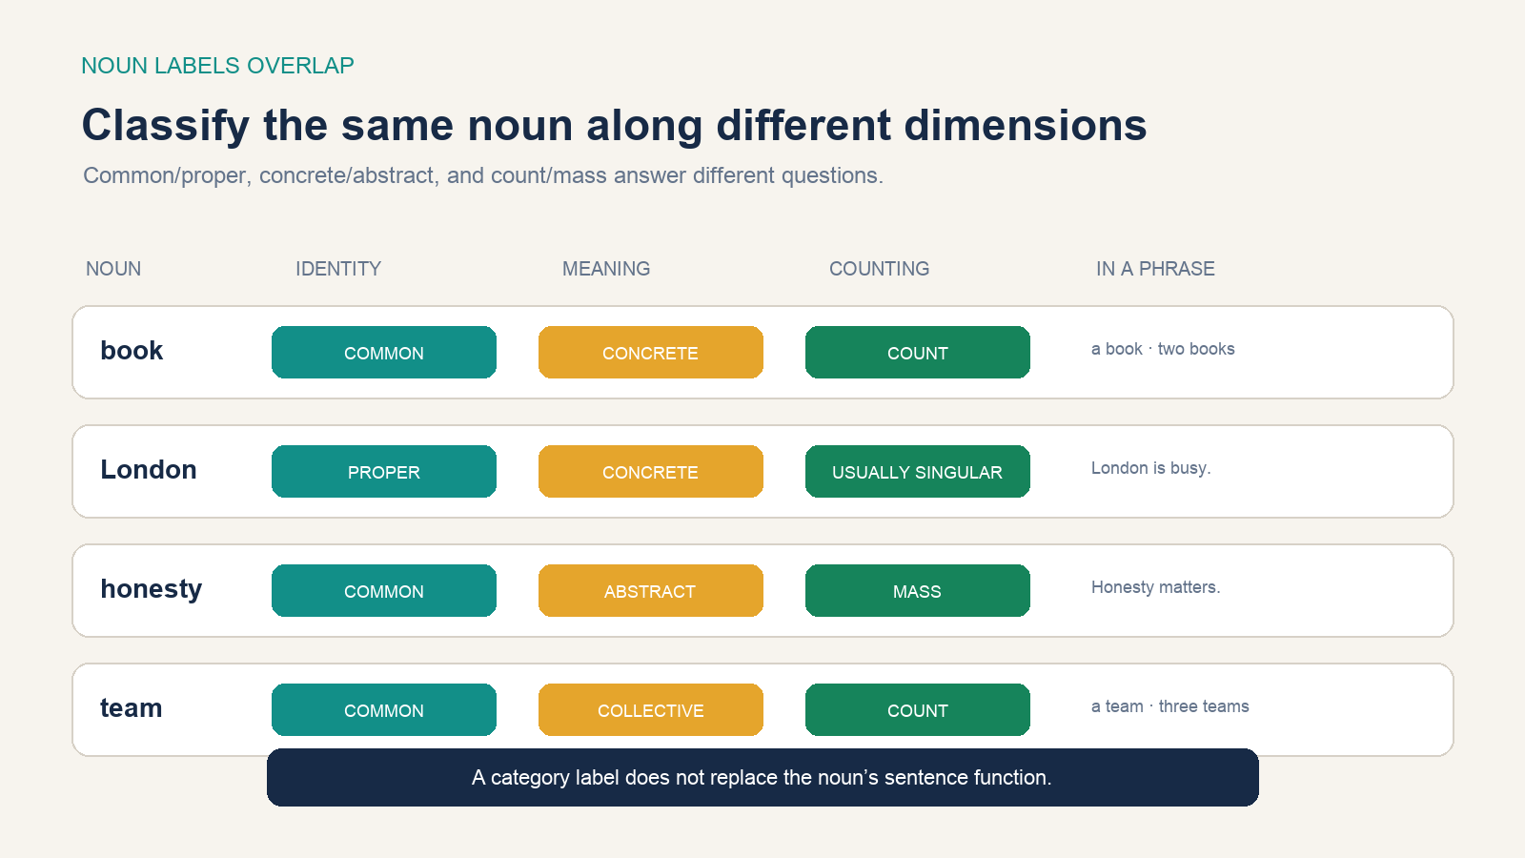Image resolution: width=1525 pixels, height=858 pixels.
Task: Click the phrase 'London is busy.'
Action: click(1151, 468)
